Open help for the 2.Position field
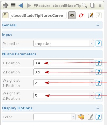Screen dimensions: 107x125 point(98,72)
